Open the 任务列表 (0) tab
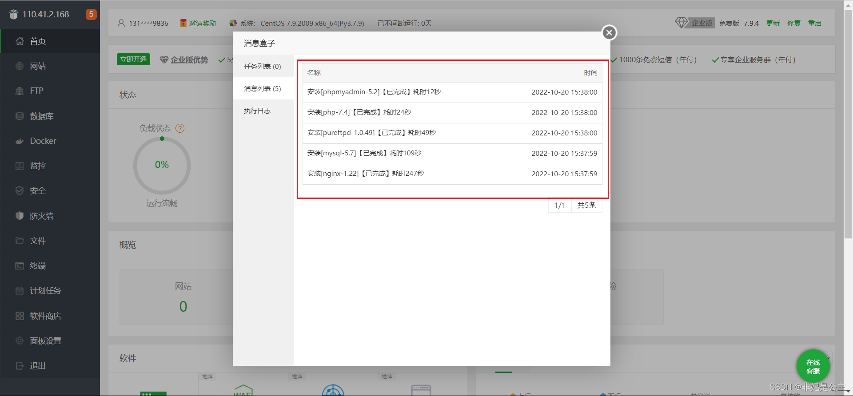Image resolution: width=853 pixels, height=396 pixels. tap(263, 66)
